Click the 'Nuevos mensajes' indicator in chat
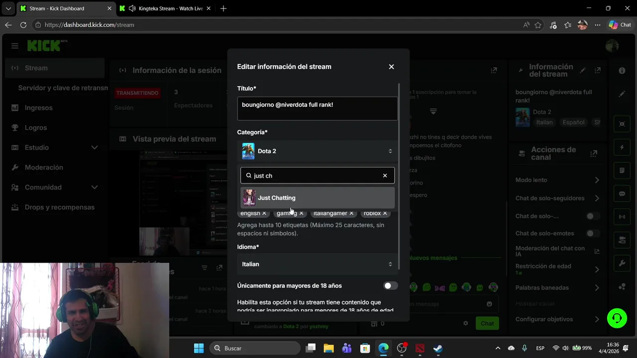 click(x=433, y=258)
